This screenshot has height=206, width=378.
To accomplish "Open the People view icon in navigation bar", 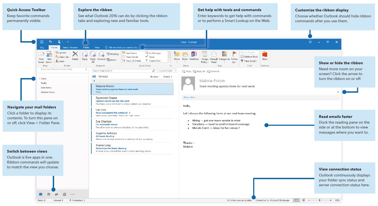I will 56,194.
